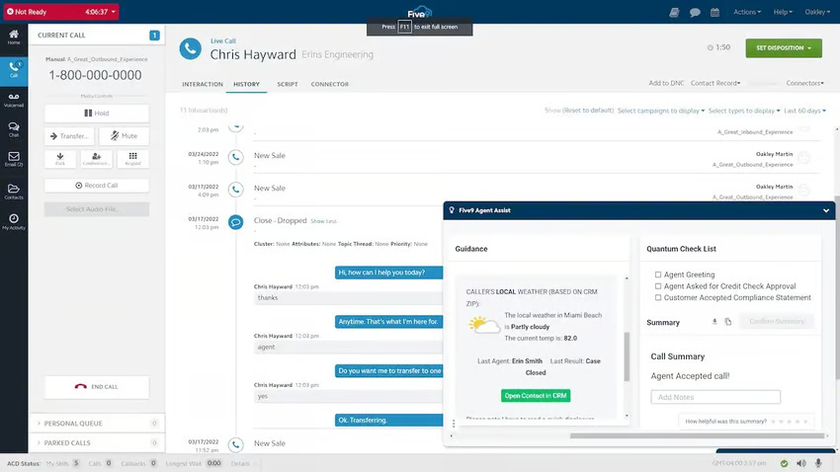Image resolution: width=840 pixels, height=472 pixels.
Task: Open the Set Disposition dropdown
Action: pyautogui.click(x=783, y=47)
